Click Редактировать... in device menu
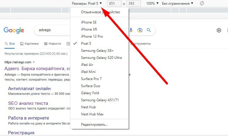Image resolution: width=228 pixels, height=136 pixels. tap(94, 125)
